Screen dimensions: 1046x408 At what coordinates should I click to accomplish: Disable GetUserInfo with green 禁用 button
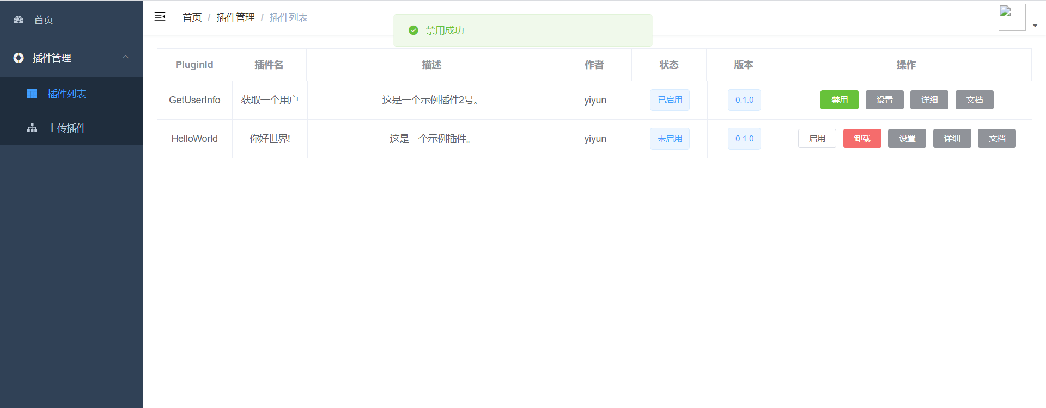pyautogui.click(x=840, y=100)
